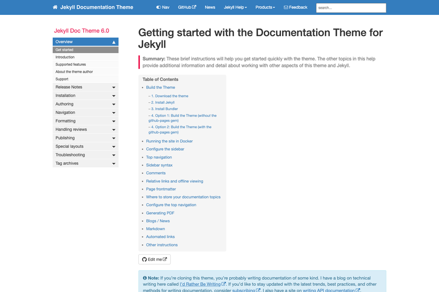Click the Jekyll Documentation Theme title
Screen dimensions: 439x292
97,7
